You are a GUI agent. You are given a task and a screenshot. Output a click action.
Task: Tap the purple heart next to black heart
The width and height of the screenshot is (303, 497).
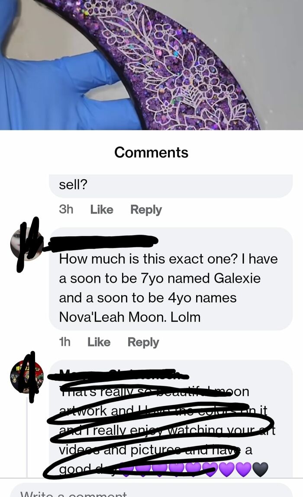click(x=243, y=469)
